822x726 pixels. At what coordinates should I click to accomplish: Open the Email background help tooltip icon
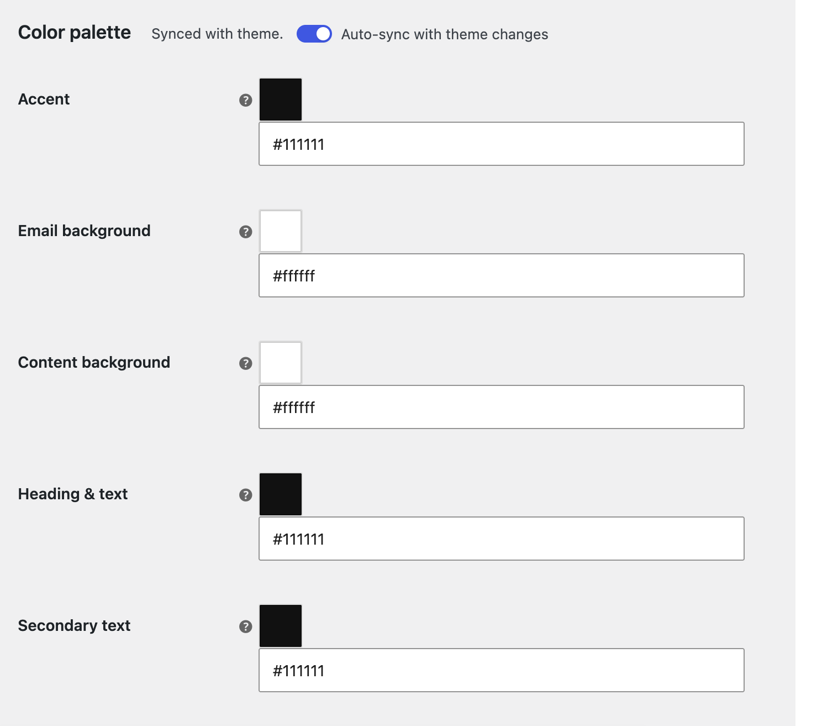[x=246, y=232]
